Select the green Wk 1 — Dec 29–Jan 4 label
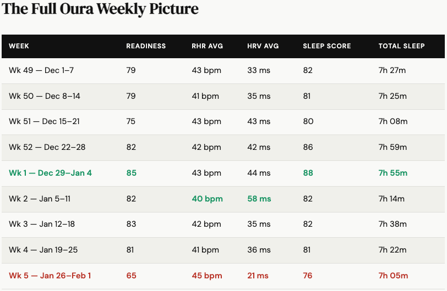 pos(50,173)
